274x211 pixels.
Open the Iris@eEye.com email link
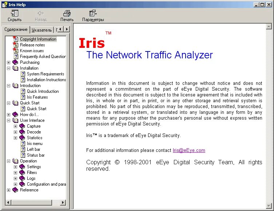(189, 150)
